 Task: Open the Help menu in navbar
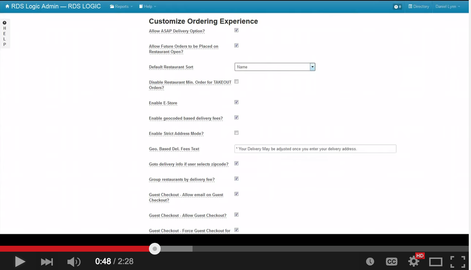coord(148,7)
